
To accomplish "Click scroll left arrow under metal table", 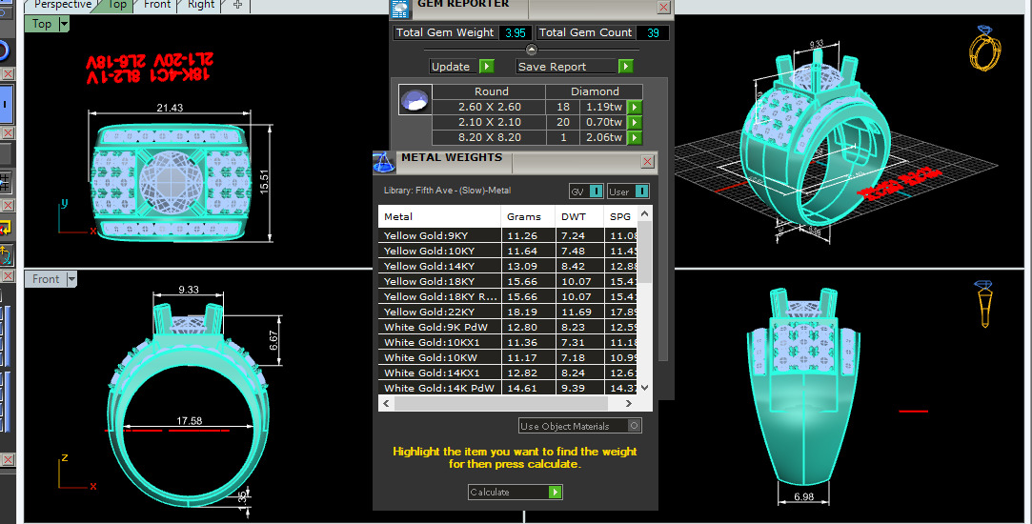I will [x=386, y=404].
